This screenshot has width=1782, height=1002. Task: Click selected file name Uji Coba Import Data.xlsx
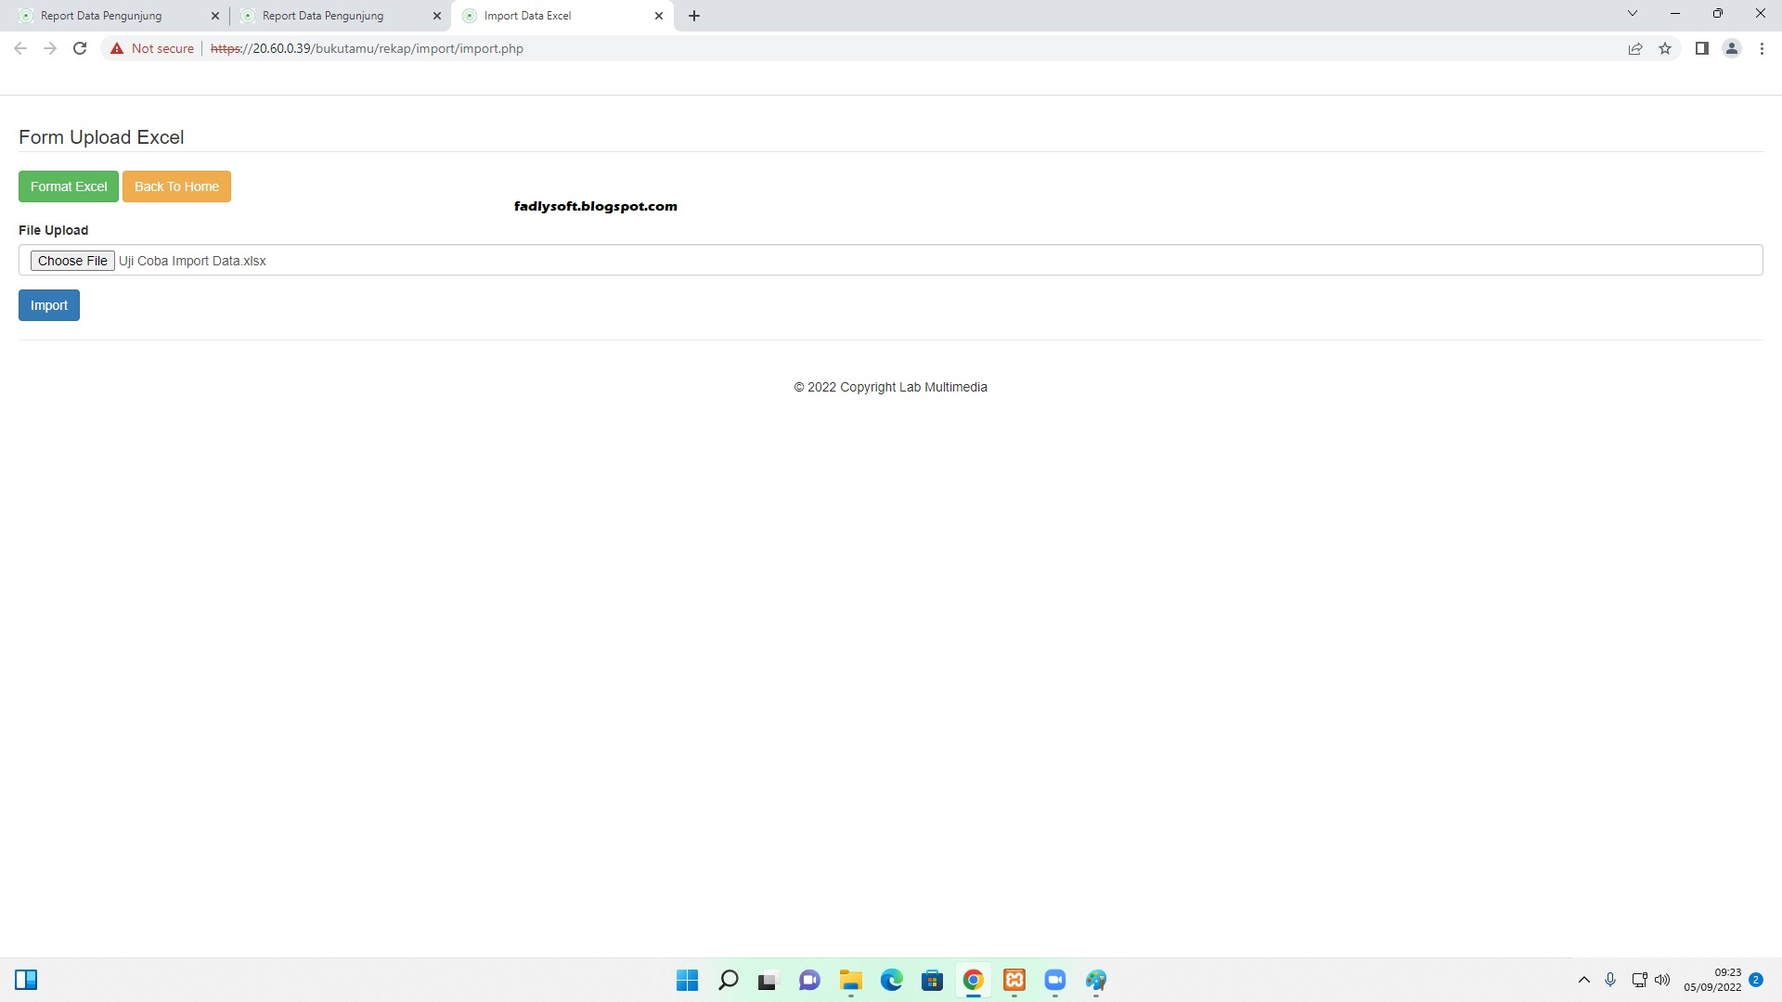pos(192,261)
